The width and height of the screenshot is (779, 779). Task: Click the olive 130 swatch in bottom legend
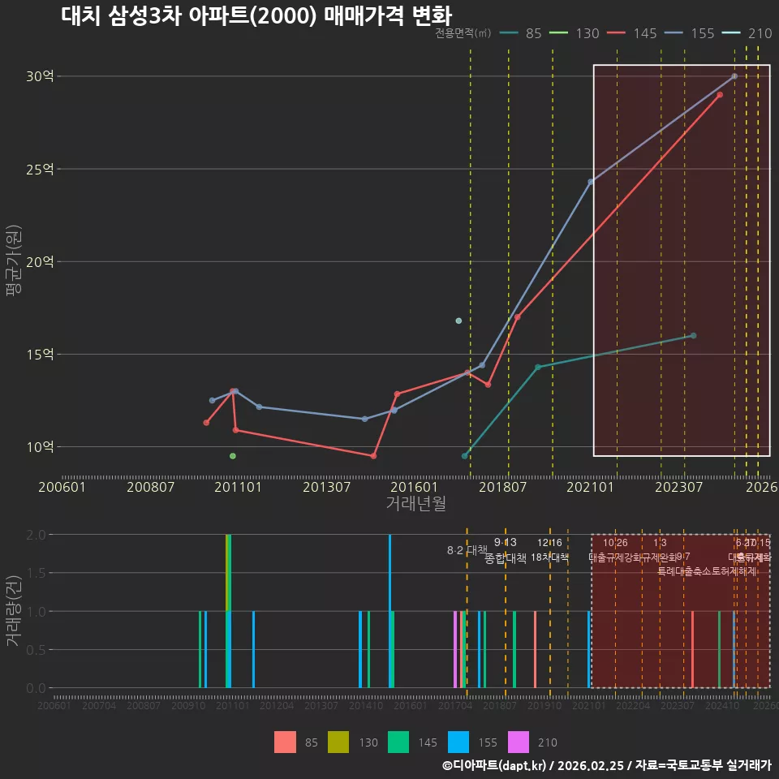[x=338, y=742]
